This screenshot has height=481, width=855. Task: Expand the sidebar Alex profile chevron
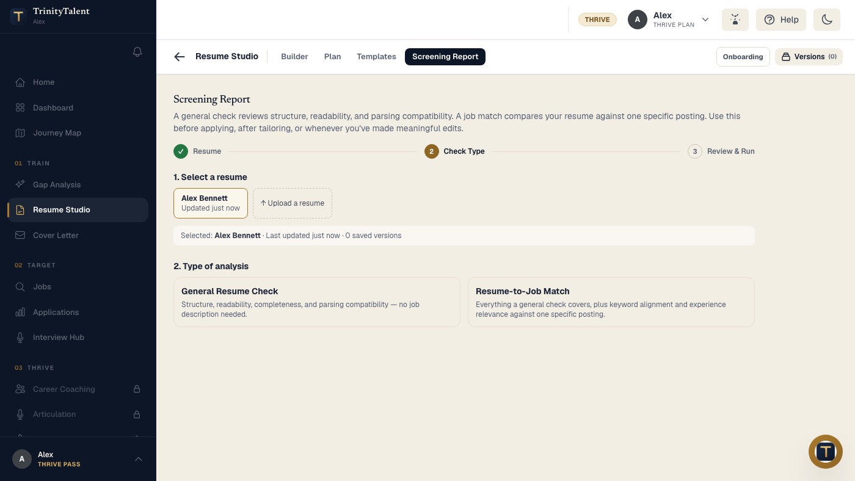tap(139, 459)
